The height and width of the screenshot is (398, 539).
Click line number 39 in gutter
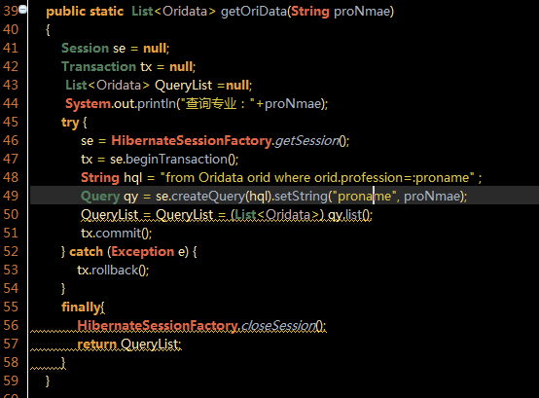pyautogui.click(x=11, y=11)
